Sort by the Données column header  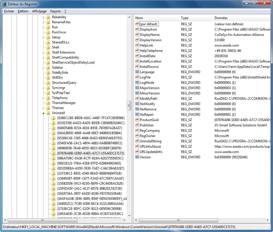click(x=241, y=18)
